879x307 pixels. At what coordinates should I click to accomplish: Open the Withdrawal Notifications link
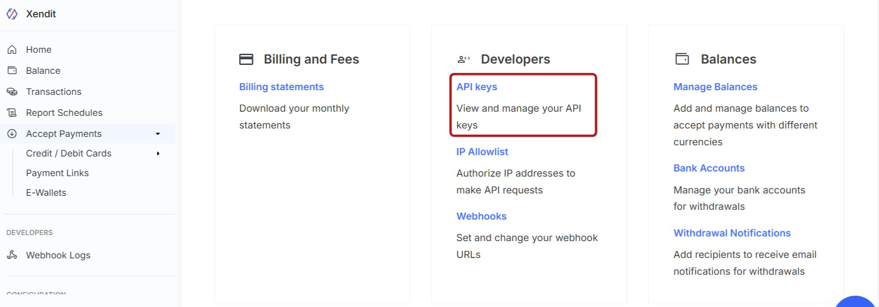click(732, 233)
